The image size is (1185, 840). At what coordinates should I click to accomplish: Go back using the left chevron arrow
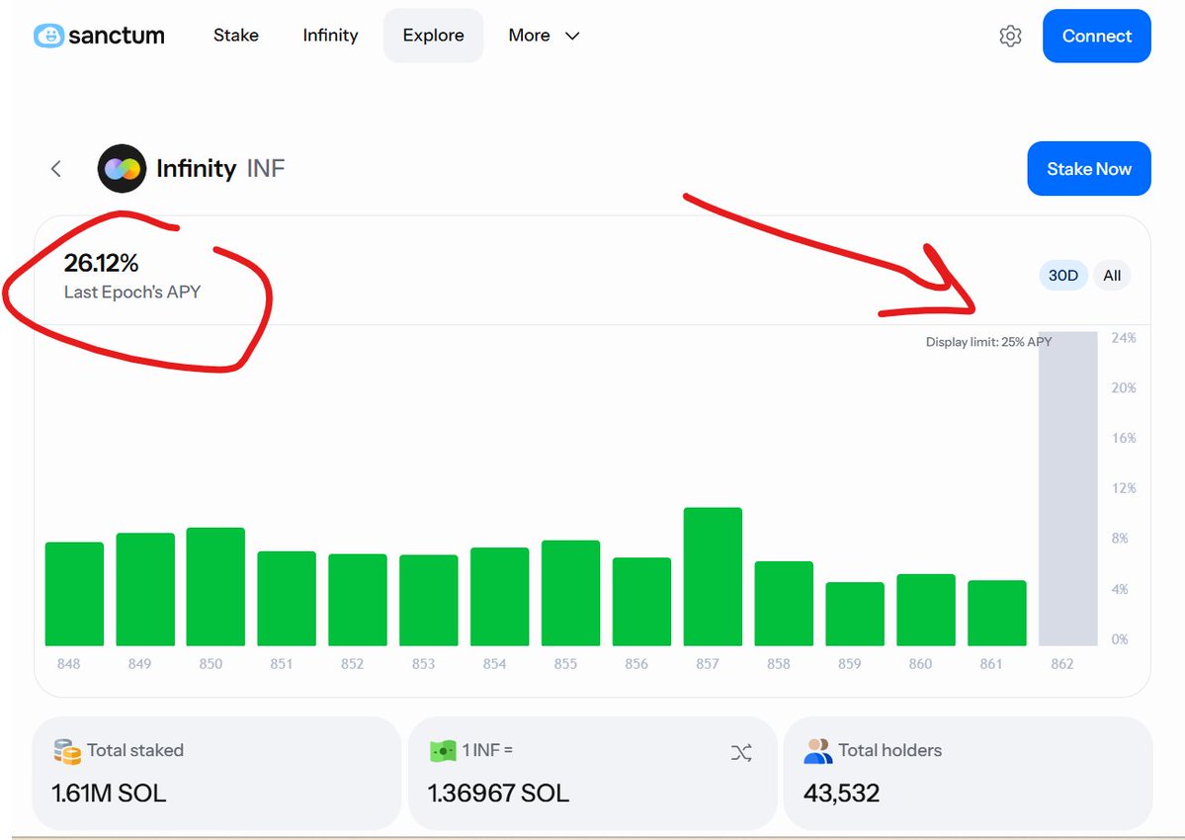click(56, 168)
